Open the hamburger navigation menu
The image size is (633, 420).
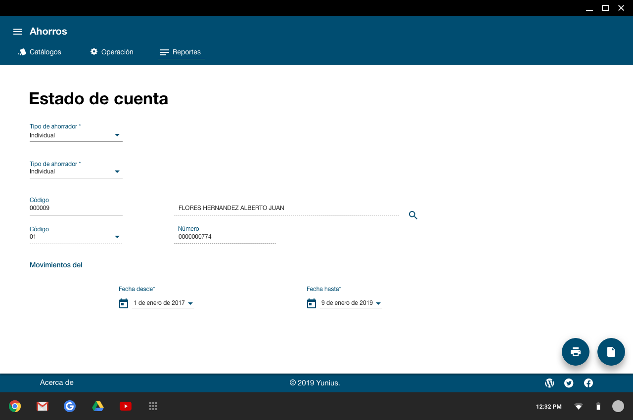pos(18,32)
